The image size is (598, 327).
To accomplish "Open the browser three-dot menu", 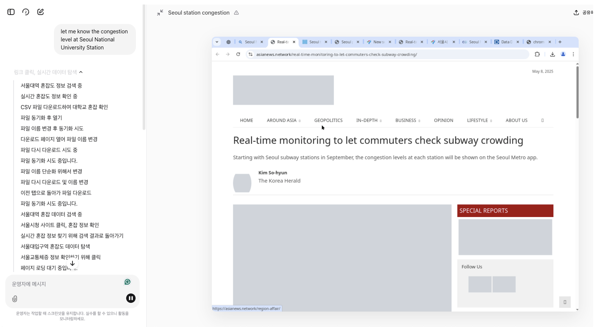I will tap(573, 54).
